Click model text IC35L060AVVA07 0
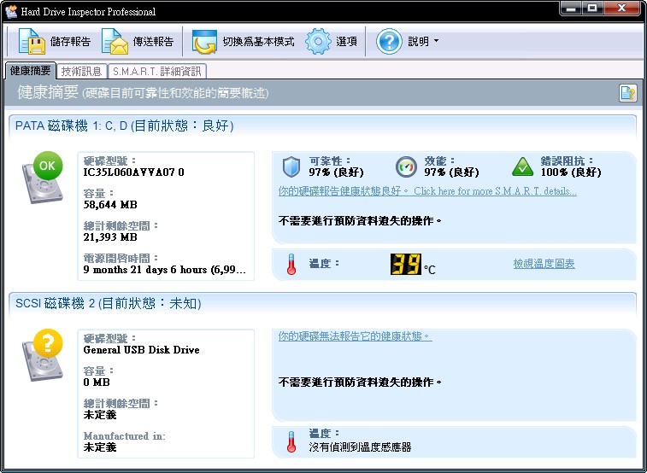The image size is (647, 473). click(133, 172)
